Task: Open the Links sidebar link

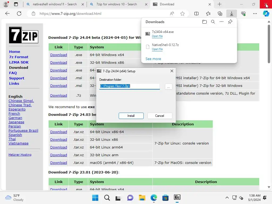Action: point(14,83)
